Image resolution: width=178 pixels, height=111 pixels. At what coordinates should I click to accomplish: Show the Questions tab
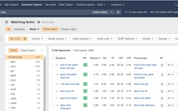coord(19,29)
